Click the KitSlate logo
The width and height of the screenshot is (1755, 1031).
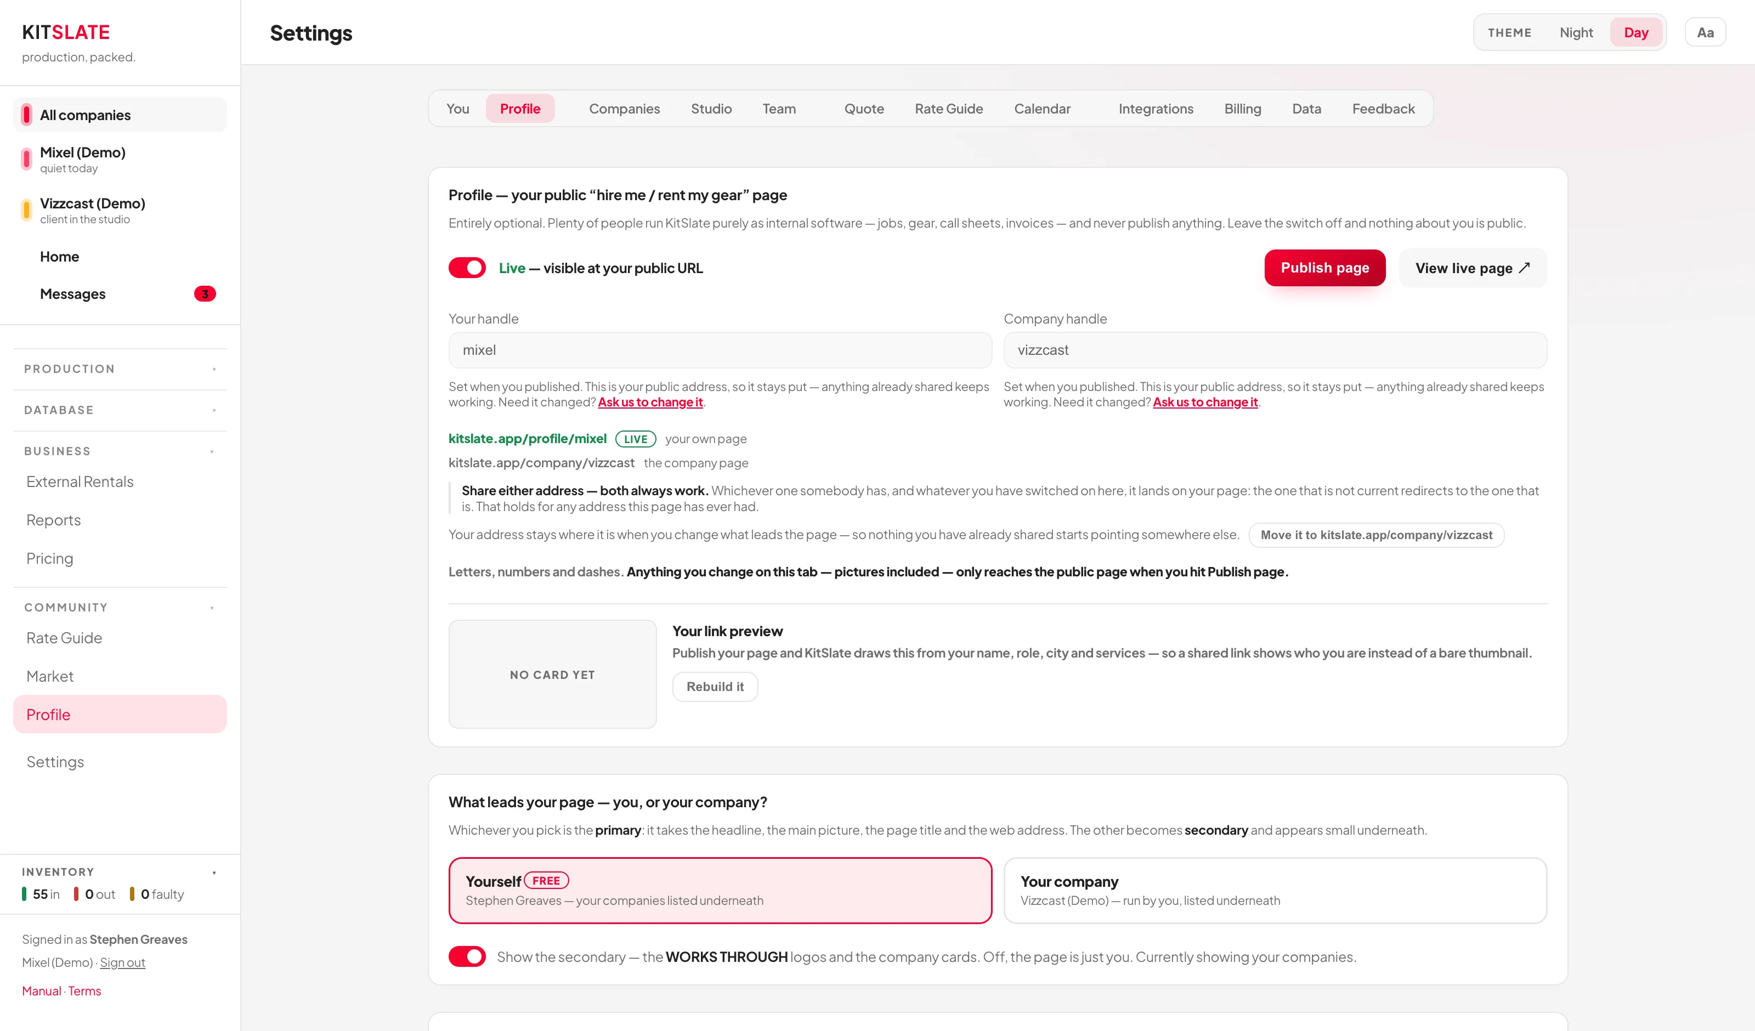(x=65, y=32)
